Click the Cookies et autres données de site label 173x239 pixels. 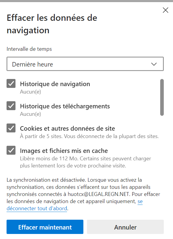(67, 129)
